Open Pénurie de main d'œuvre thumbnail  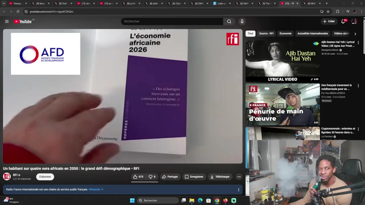pos(283,104)
